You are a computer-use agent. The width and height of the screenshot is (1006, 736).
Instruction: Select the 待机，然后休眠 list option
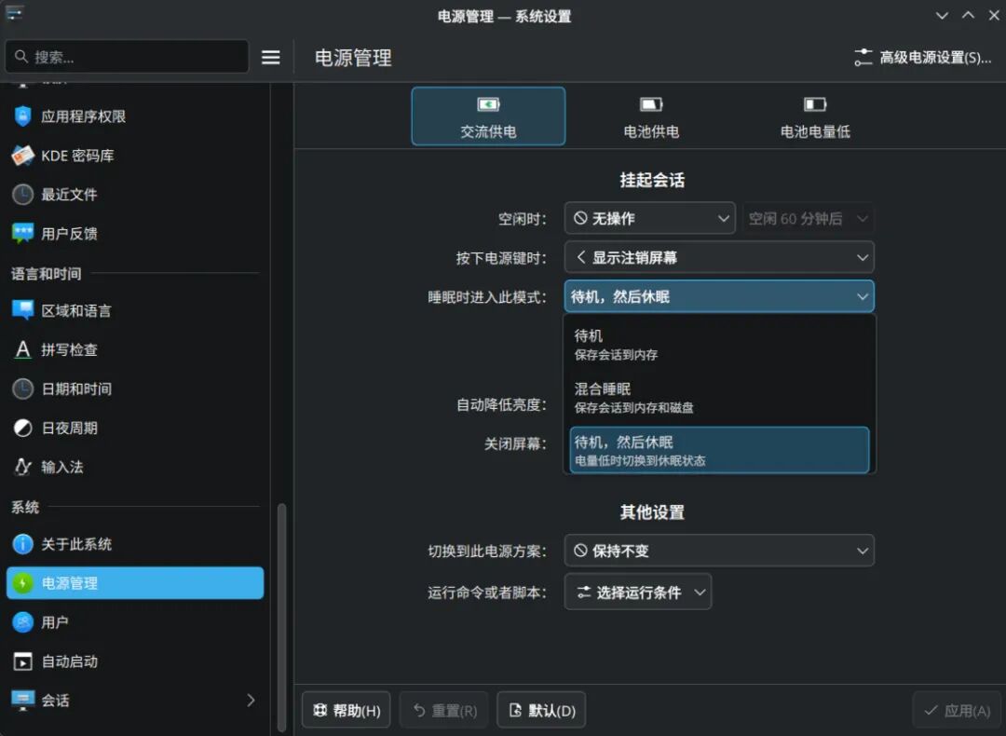click(x=719, y=450)
